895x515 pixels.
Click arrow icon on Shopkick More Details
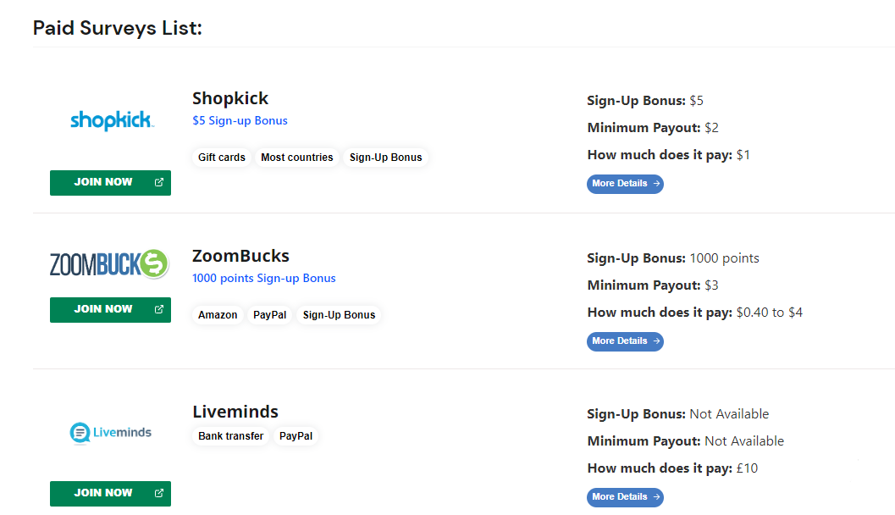coord(656,184)
